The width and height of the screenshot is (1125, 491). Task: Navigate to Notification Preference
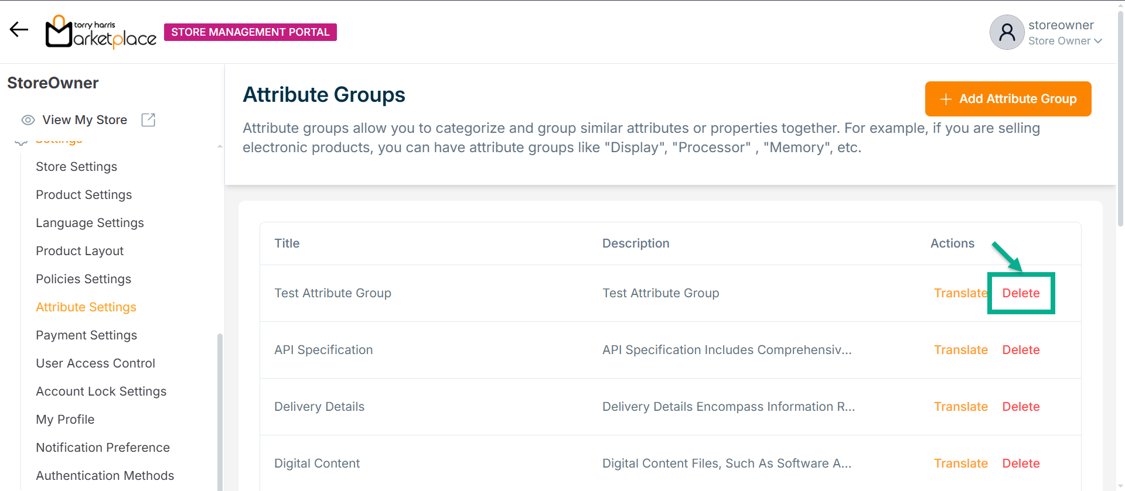[103, 448]
